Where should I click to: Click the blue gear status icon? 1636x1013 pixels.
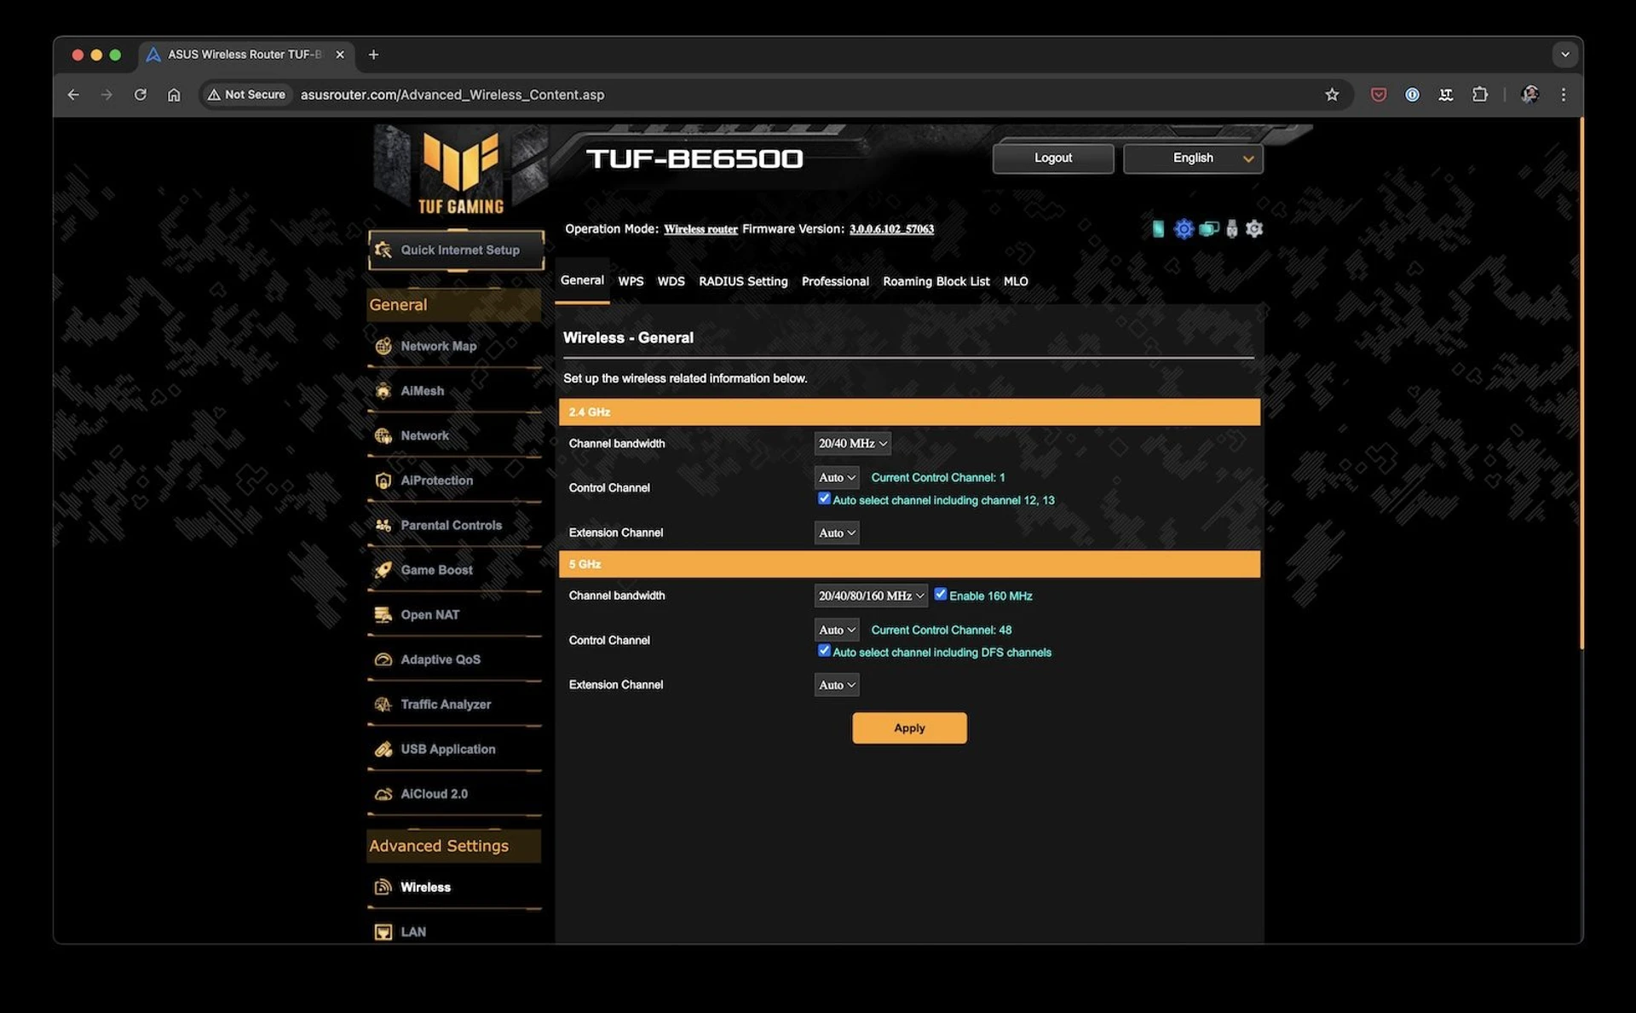point(1184,228)
